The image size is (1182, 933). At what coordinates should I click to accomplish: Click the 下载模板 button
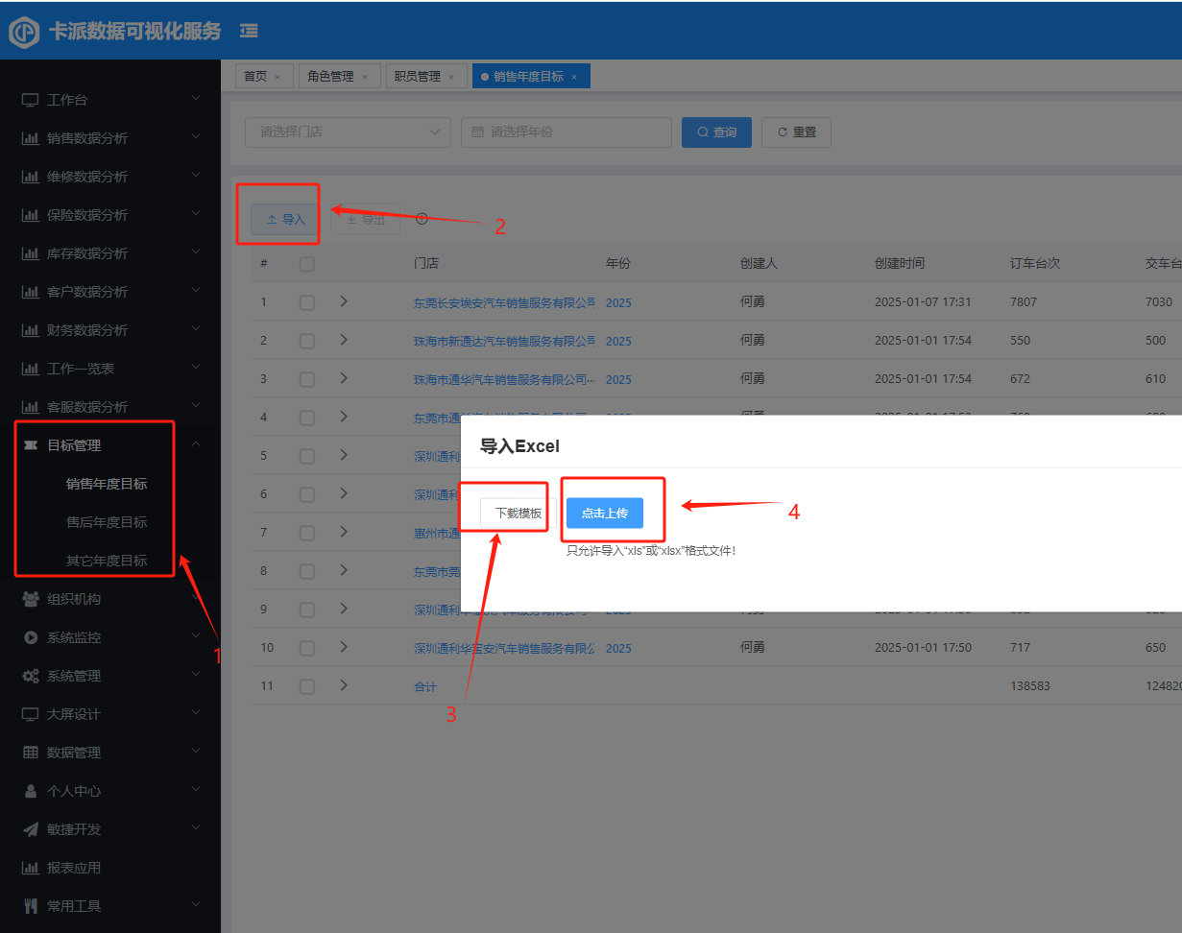518,514
